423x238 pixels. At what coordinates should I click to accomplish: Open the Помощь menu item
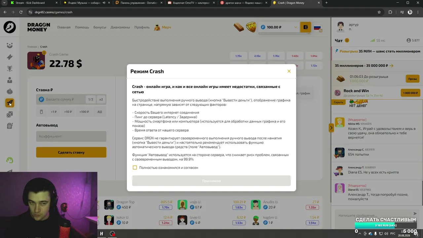click(x=82, y=27)
